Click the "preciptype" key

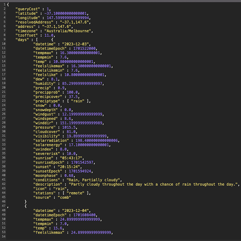[49, 102]
